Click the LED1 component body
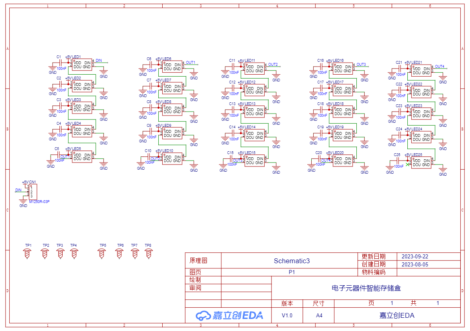This screenshot has height=331, width=470. pos(82,65)
